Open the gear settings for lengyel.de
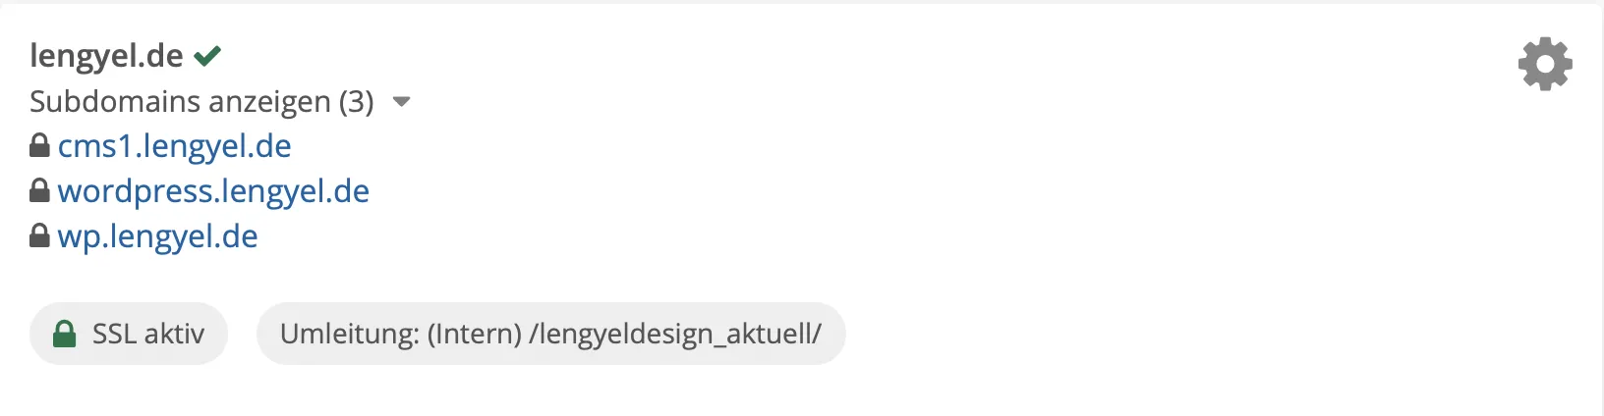 pyautogui.click(x=1545, y=65)
